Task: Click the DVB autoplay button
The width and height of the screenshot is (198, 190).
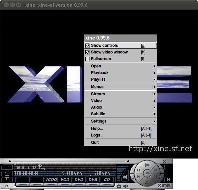Action: tap(93, 180)
